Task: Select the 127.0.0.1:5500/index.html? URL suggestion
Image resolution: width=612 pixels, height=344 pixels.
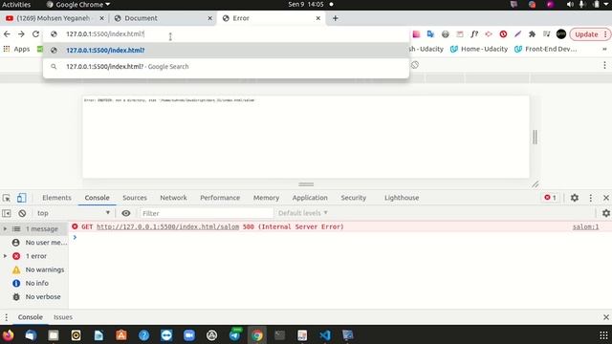Action: (226, 51)
